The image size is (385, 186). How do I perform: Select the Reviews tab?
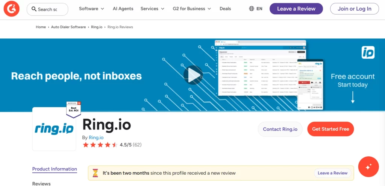click(x=41, y=183)
